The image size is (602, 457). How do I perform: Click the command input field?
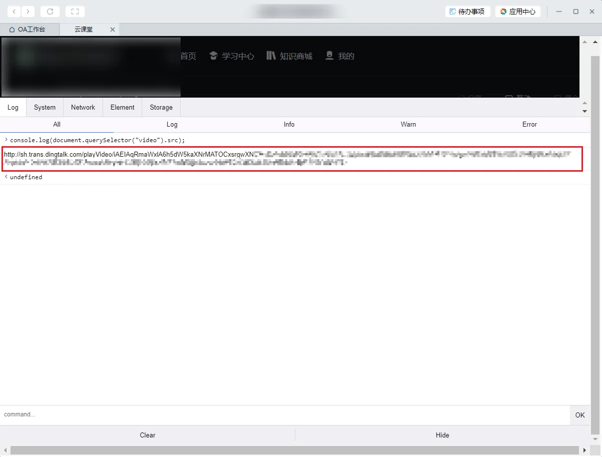click(284, 414)
